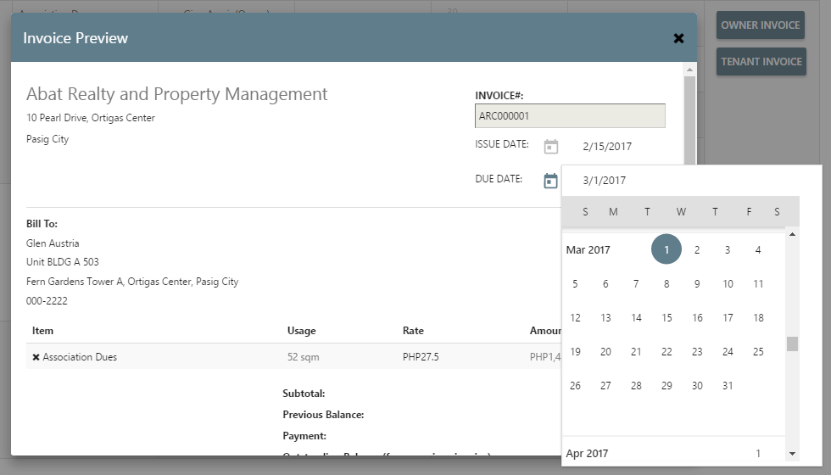Remove the Association Dues line item
This screenshot has width=831, height=475.
tap(36, 357)
